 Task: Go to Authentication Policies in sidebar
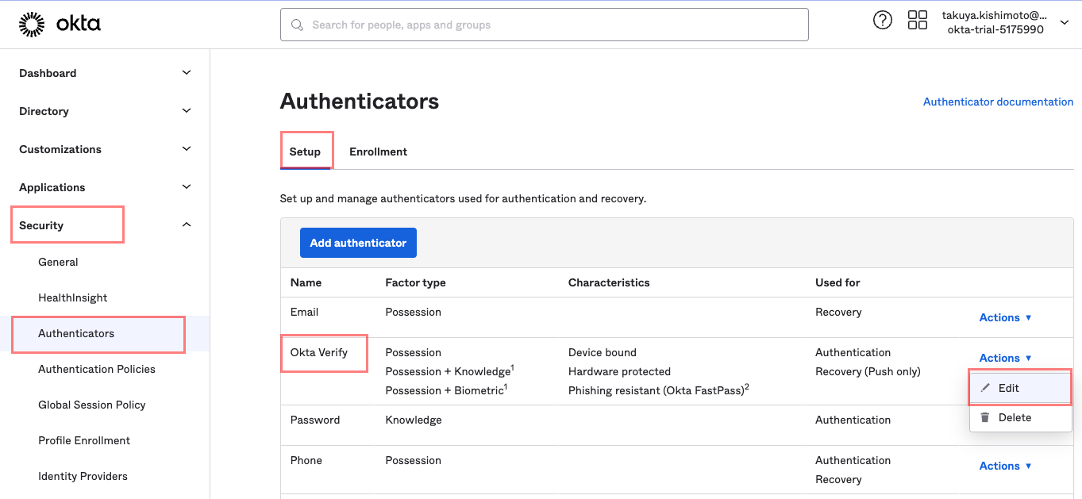tap(97, 369)
